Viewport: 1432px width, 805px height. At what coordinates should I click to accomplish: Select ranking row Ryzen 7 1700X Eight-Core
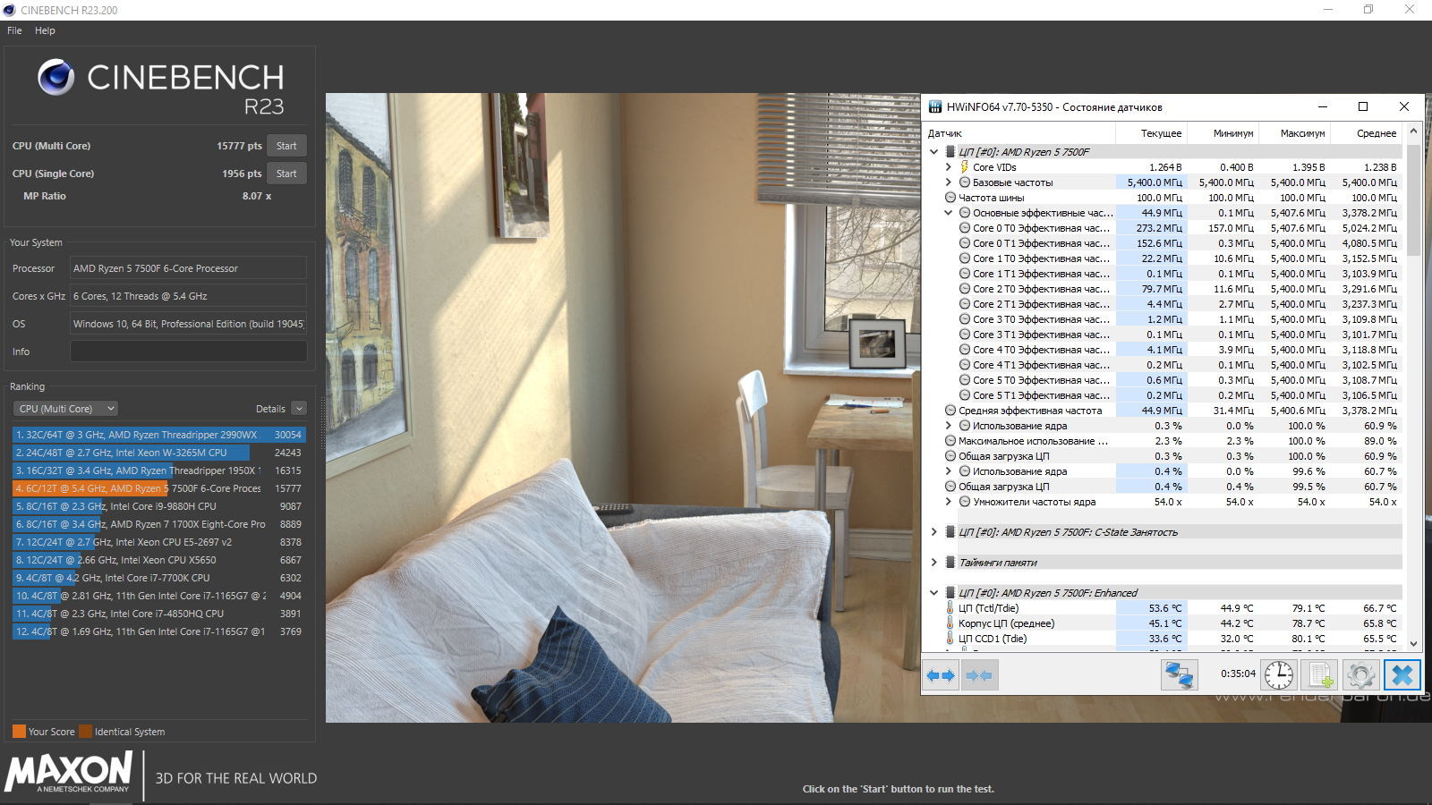tap(158, 524)
